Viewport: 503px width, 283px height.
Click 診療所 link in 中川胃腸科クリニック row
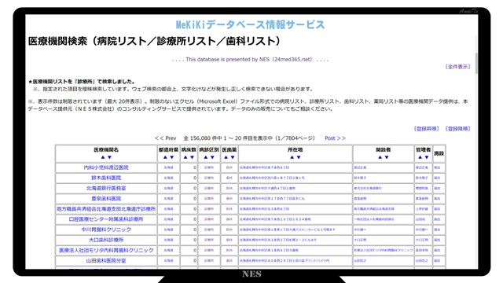click(209, 230)
